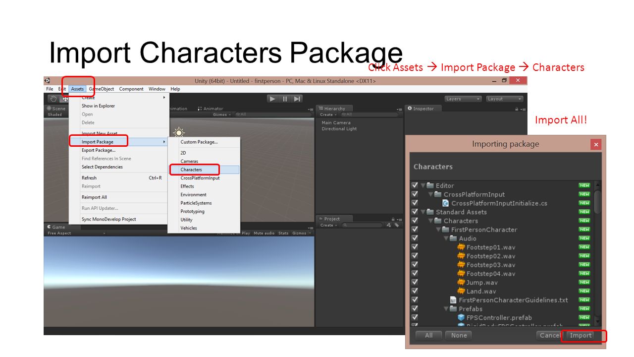Screen dimensions: 634x357
Task: Toggle Mute audio in Game view
Action: (264, 233)
